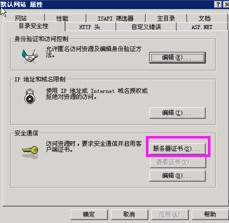This screenshot has height=223, width=229.
Task: Click 编辑(E) for authentication and access control
Action: click(x=177, y=58)
